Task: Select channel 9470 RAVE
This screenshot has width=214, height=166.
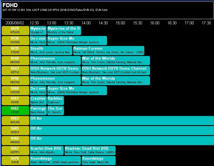Action: point(15,161)
